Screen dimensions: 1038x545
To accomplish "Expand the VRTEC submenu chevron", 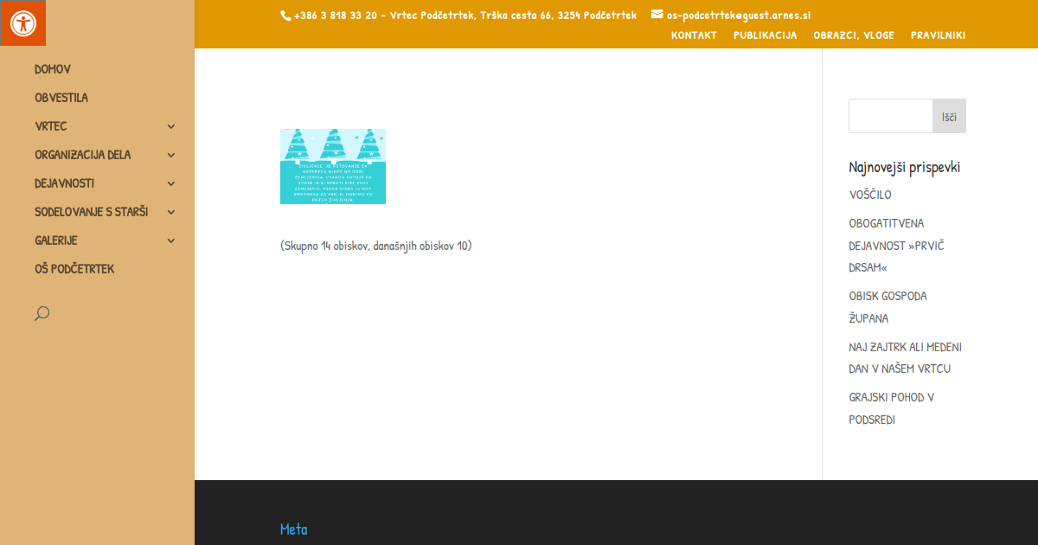I will [170, 126].
